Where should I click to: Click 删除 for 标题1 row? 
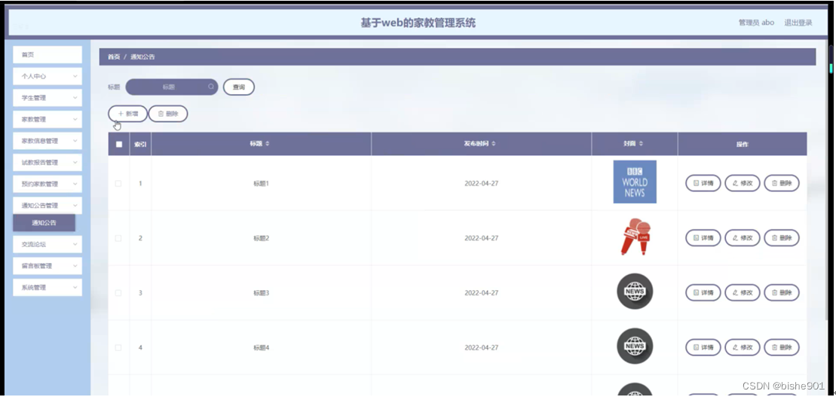(x=782, y=183)
